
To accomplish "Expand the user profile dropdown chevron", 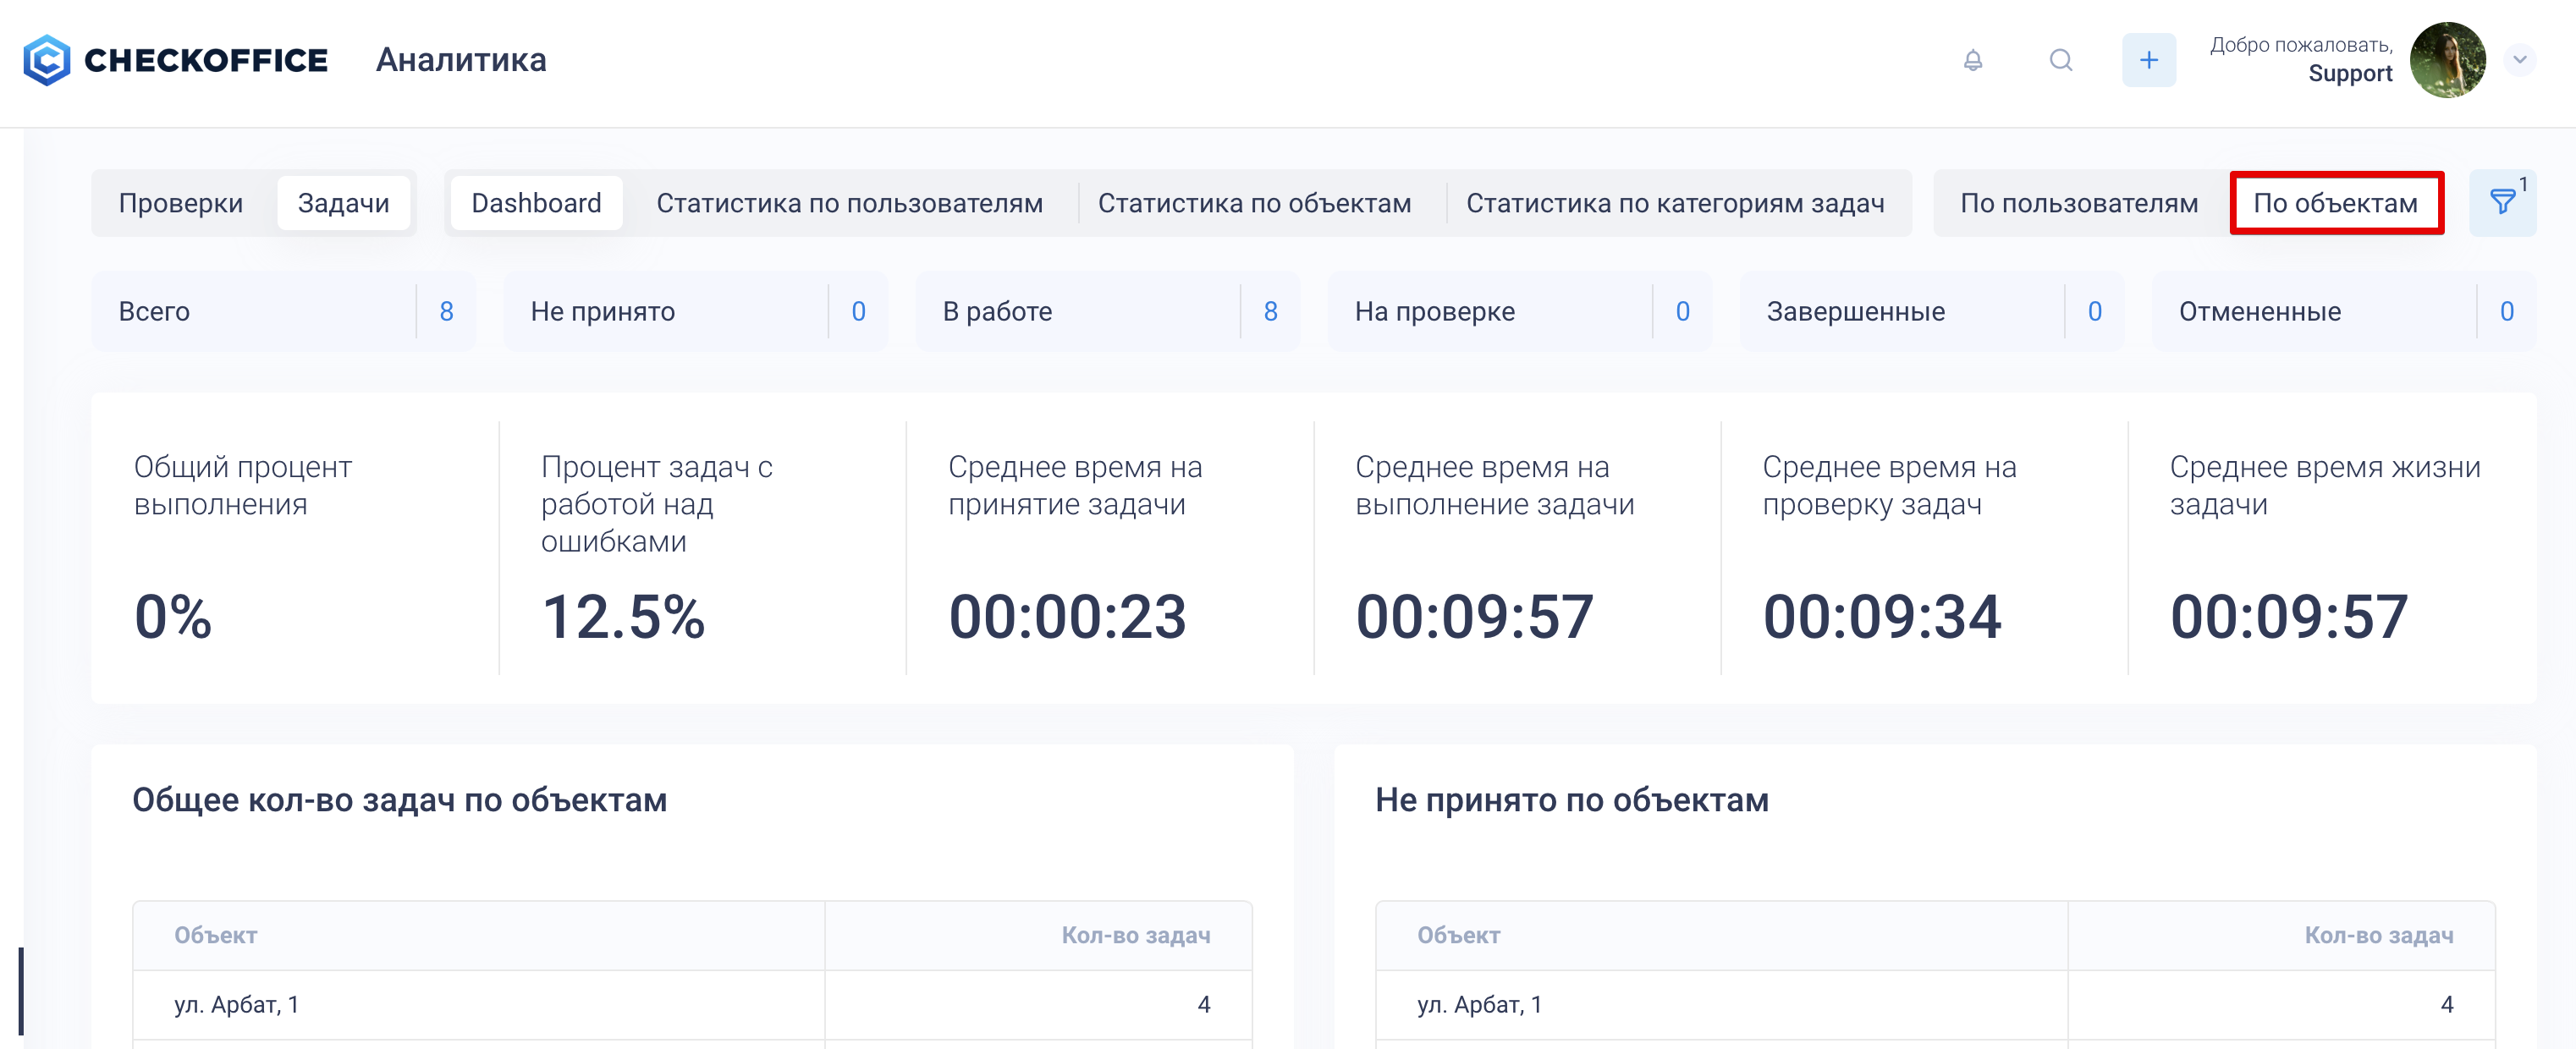I will pyautogui.click(x=2520, y=60).
